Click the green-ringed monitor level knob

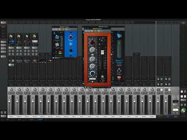tap(183, 110)
